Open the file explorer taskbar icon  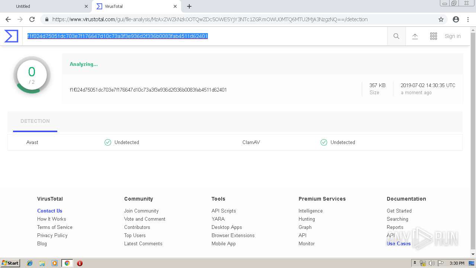tap(42, 263)
